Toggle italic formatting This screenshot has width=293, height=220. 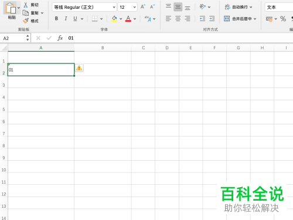pos(66,19)
